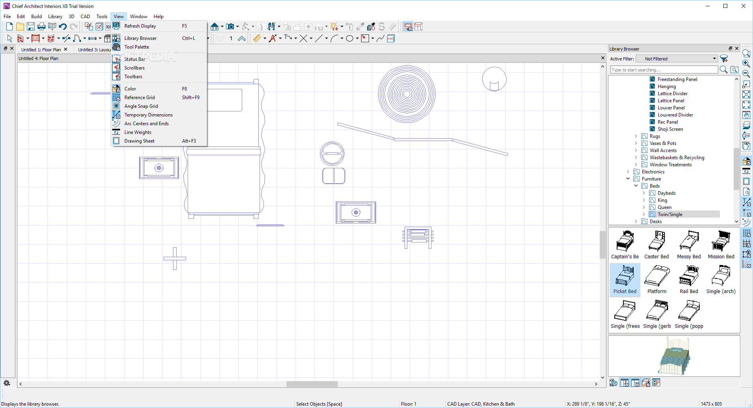Choose Drawing Sheet from View menu
The image size is (753, 408).
[x=159, y=141]
